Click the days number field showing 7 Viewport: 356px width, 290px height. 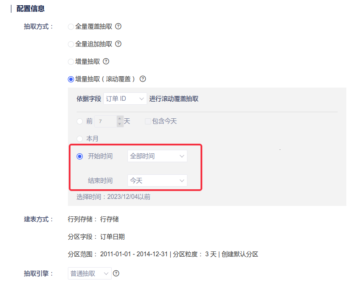pos(106,121)
